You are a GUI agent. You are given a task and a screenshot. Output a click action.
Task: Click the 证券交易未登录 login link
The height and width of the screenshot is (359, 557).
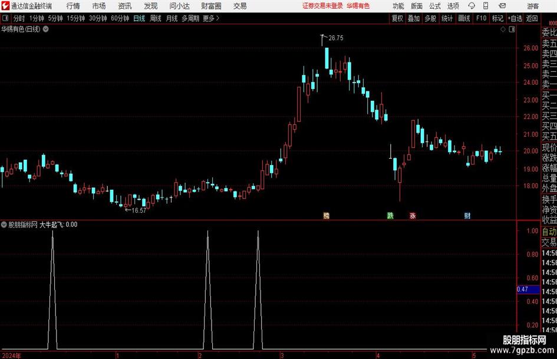322,6
